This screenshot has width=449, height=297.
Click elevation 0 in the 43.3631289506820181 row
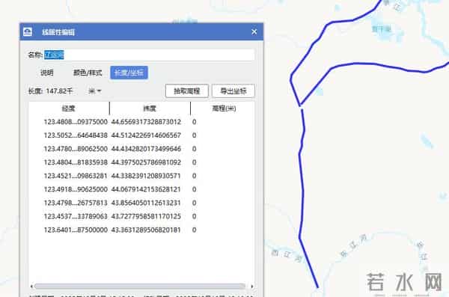[x=194, y=230]
